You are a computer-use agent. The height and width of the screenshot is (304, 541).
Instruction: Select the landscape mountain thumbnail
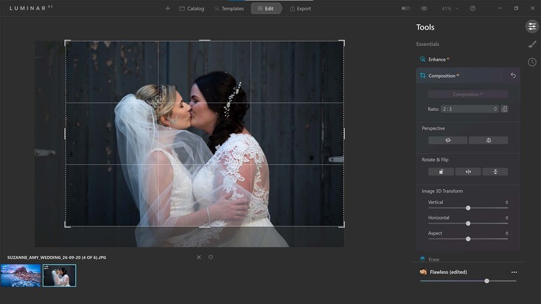coord(21,276)
